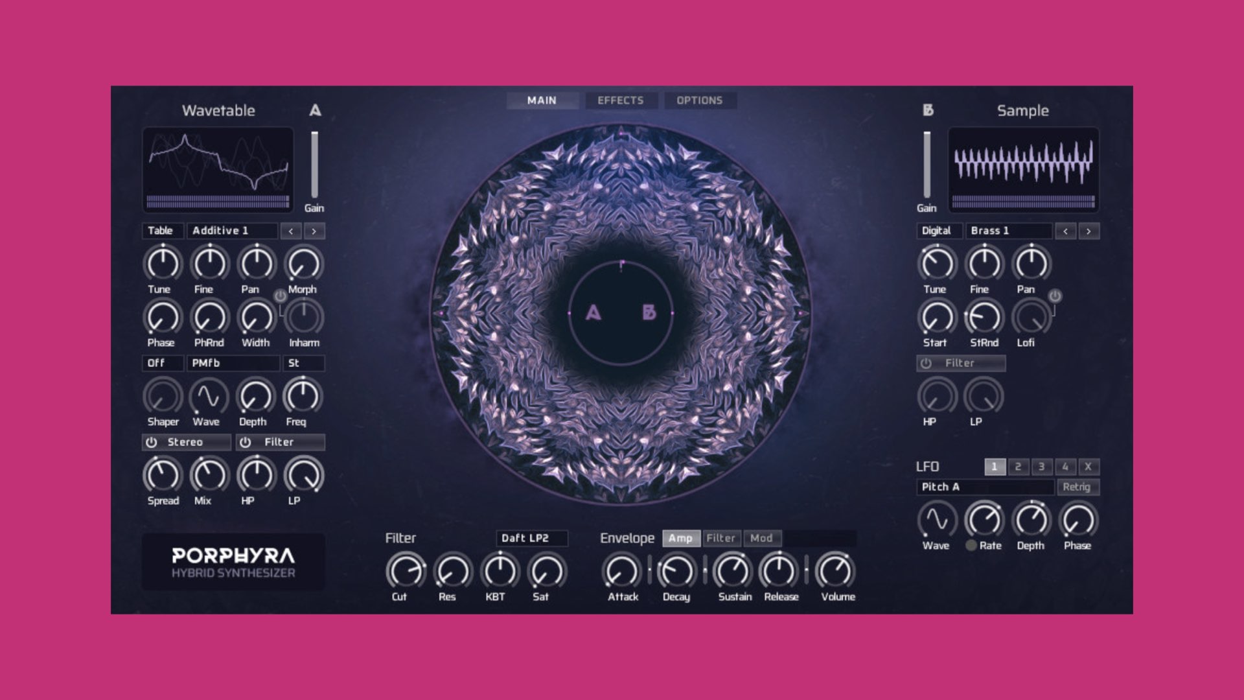
Task: Click the envelope Attack knob
Action: coord(621,571)
